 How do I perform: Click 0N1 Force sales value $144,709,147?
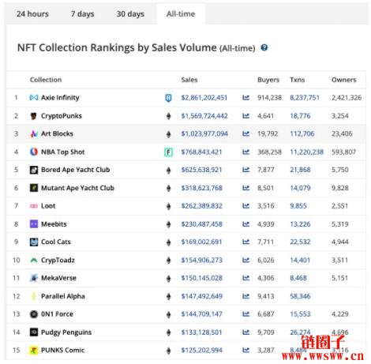202,314
